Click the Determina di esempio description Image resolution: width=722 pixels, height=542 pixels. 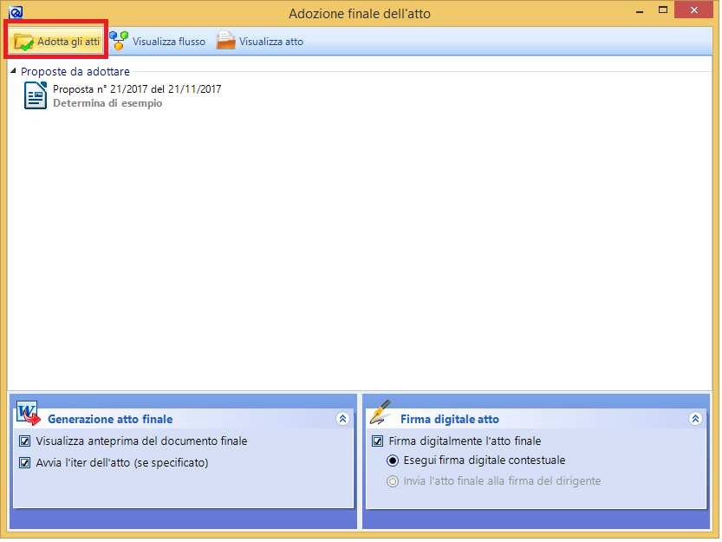107,103
